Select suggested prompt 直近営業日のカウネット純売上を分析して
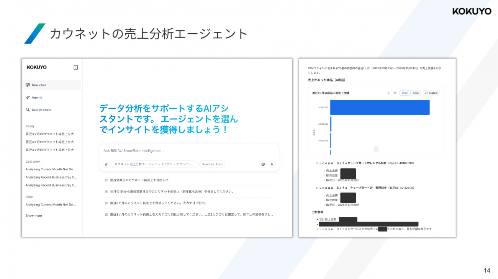This screenshot has height=279, width=498. 139,180
